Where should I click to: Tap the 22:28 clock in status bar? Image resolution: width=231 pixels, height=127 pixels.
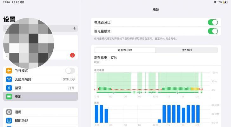[6, 2]
